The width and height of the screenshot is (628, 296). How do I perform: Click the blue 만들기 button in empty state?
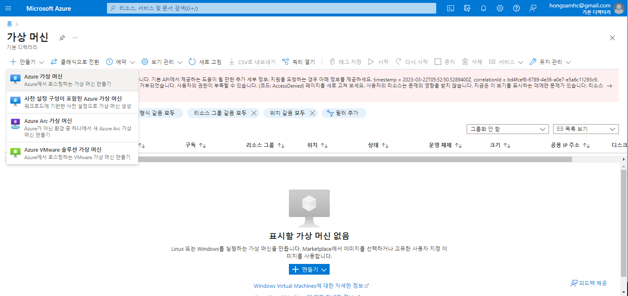pyautogui.click(x=309, y=269)
